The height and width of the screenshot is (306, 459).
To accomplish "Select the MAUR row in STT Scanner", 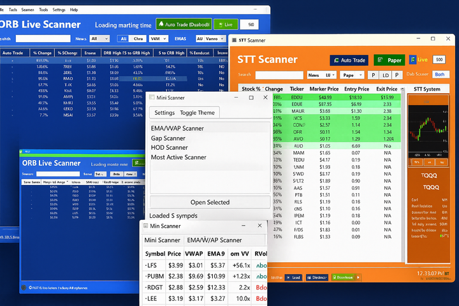I will coord(337,112).
